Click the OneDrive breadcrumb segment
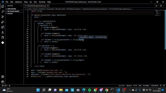The height and width of the screenshot is (93, 166). click(42, 9)
